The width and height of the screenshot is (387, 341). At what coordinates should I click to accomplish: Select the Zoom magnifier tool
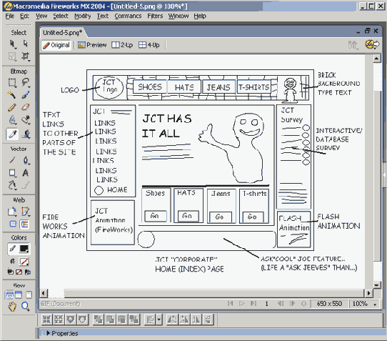[x=25, y=307]
